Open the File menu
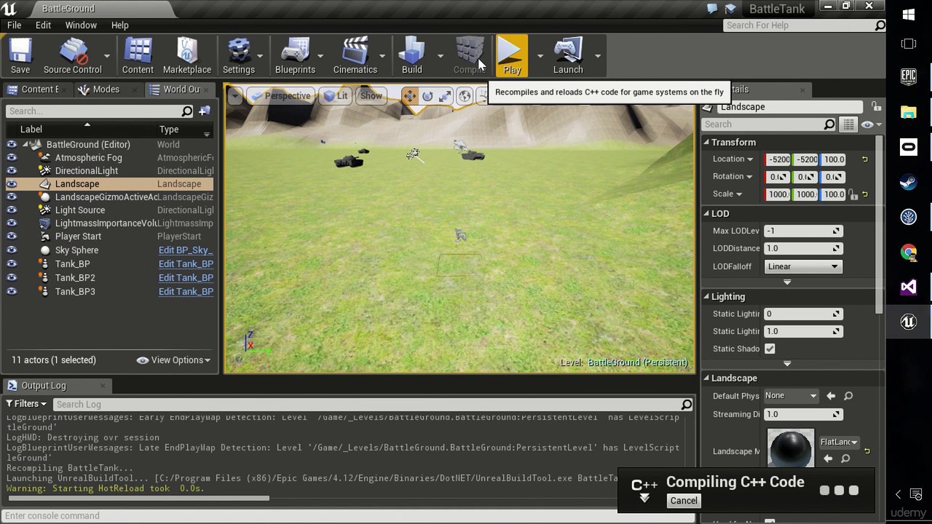Viewport: 932px width, 524px height. click(14, 25)
